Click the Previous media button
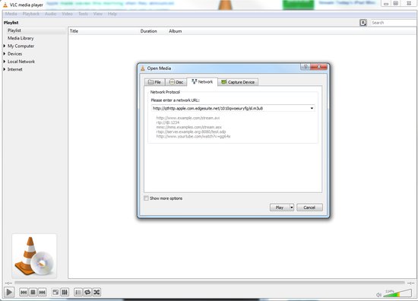This screenshot has height=301, width=418. pyautogui.click(x=24, y=292)
